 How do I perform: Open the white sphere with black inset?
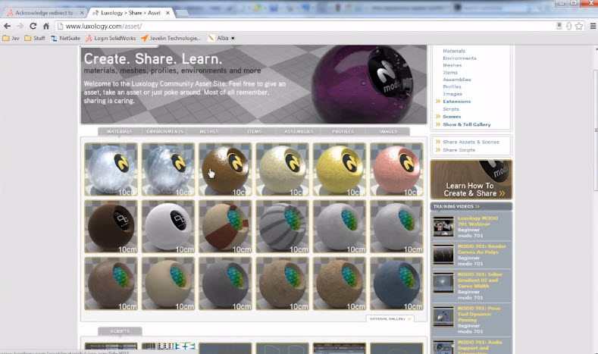(x=168, y=227)
